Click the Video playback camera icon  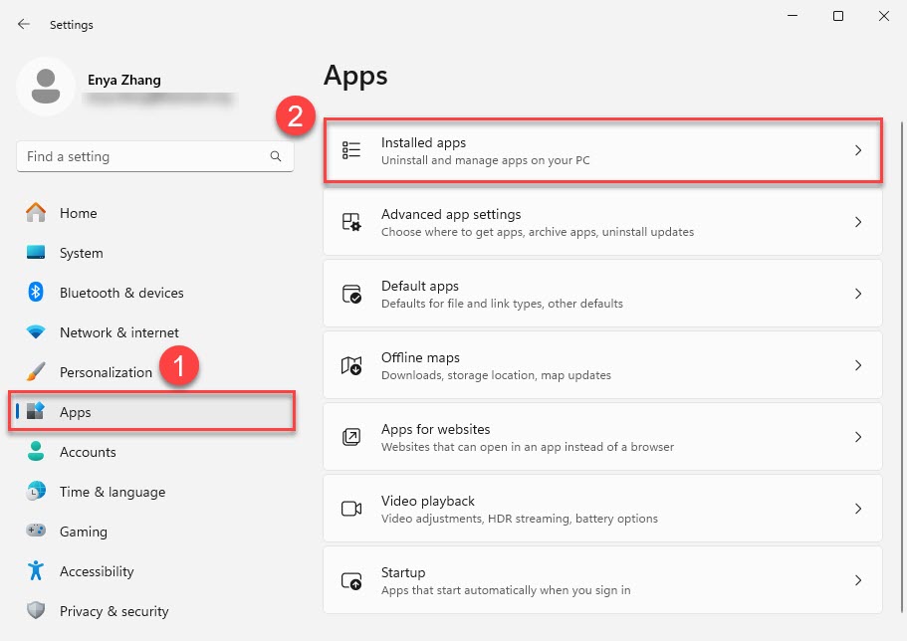pyautogui.click(x=351, y=509)
